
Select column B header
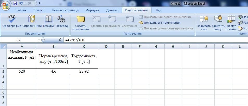tap(54, 46)
